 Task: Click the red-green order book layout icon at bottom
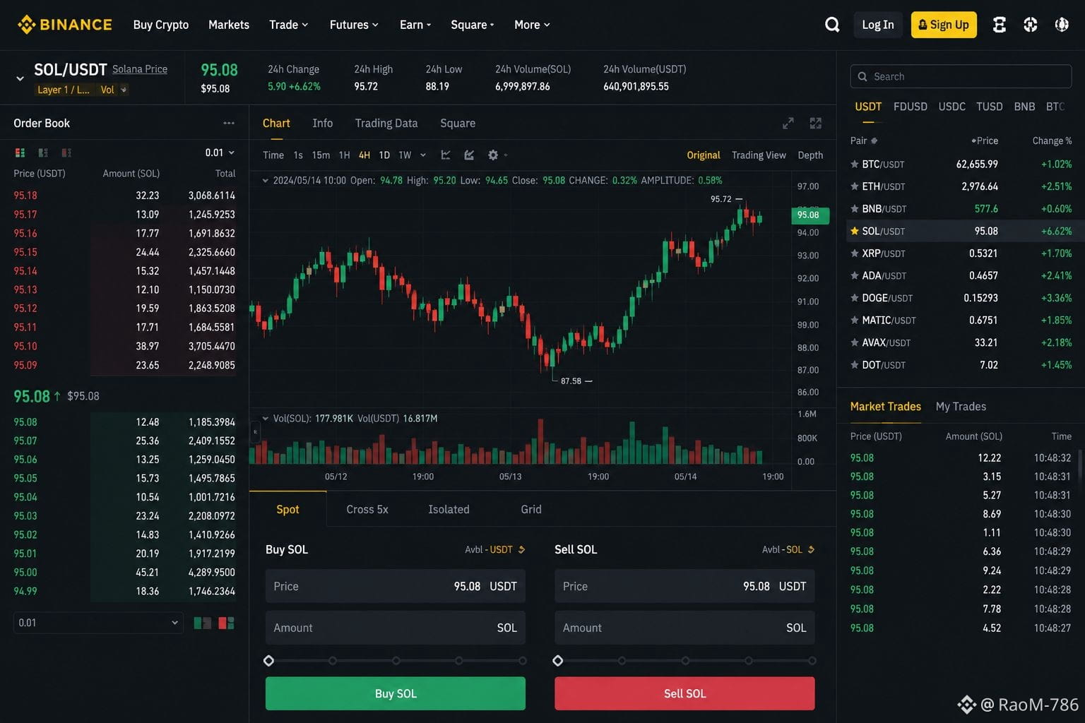point(226,623)
